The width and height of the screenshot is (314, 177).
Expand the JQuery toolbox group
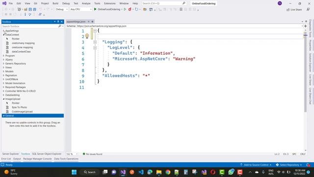click(x=3, y=59)
